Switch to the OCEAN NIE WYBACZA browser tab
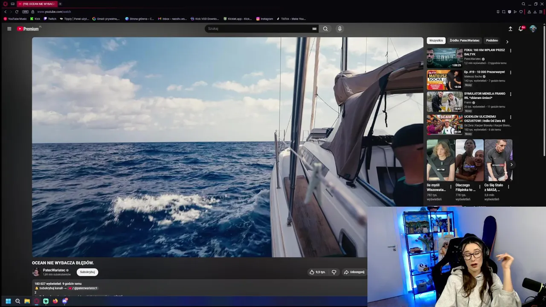This screenshot has height=307, width=546. (x=37, y=4)
